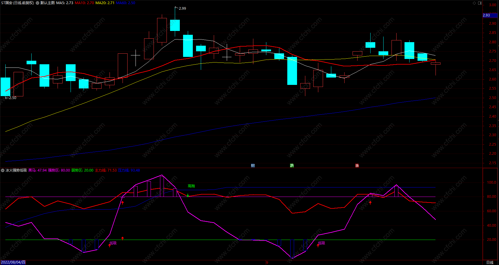Click the second 低吸 buy signal label

[x=322, y=243]
